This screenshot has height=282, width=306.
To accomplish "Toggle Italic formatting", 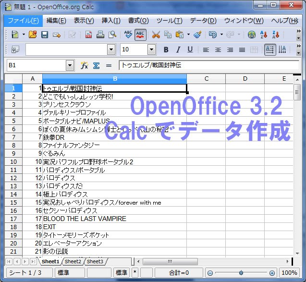I will [x=178, y=49].
